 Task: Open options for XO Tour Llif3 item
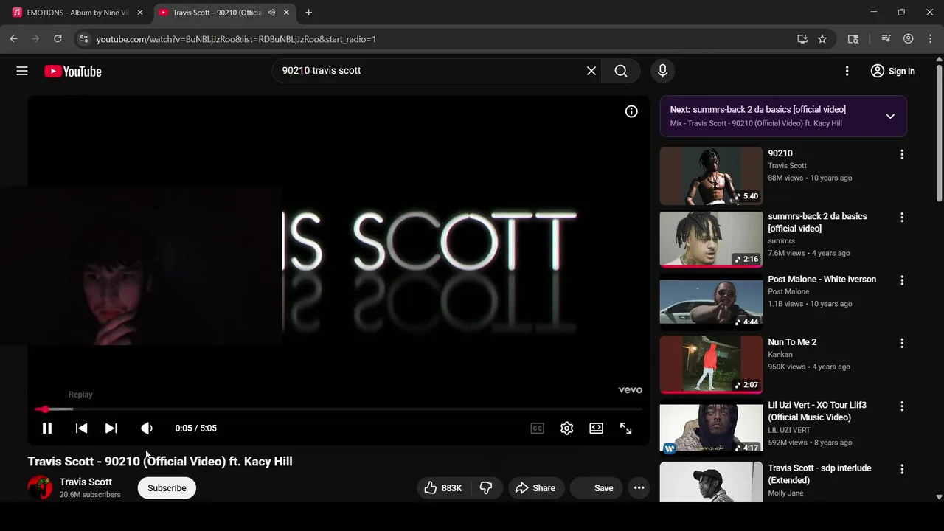pos(901,406)
